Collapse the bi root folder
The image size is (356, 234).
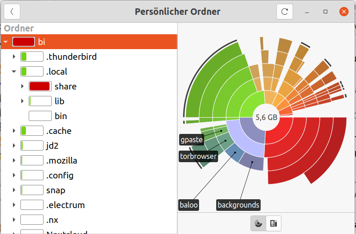[6, 42]
